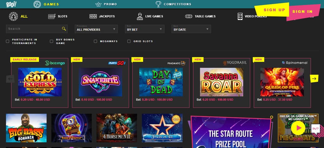The image size is (324, 148).
Task: Click the Star Route Prize Pool banner
Action: coord(230,132)
